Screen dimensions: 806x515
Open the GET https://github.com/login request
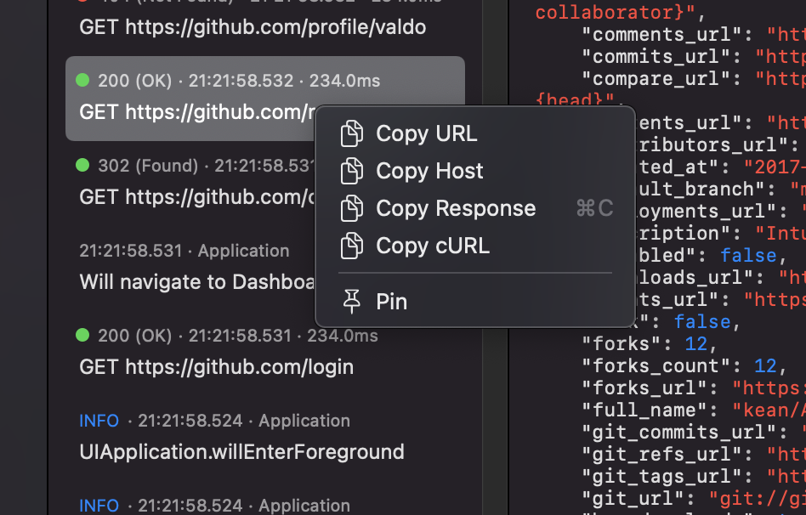pyautogui.click(x=217, y=367)
